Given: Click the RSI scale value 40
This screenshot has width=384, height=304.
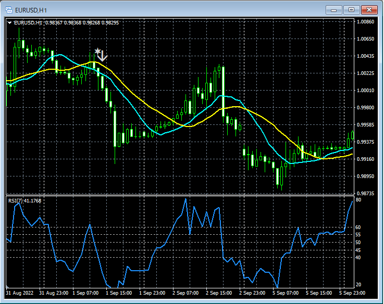Looking at the screenshot, I should pos(358,257).
